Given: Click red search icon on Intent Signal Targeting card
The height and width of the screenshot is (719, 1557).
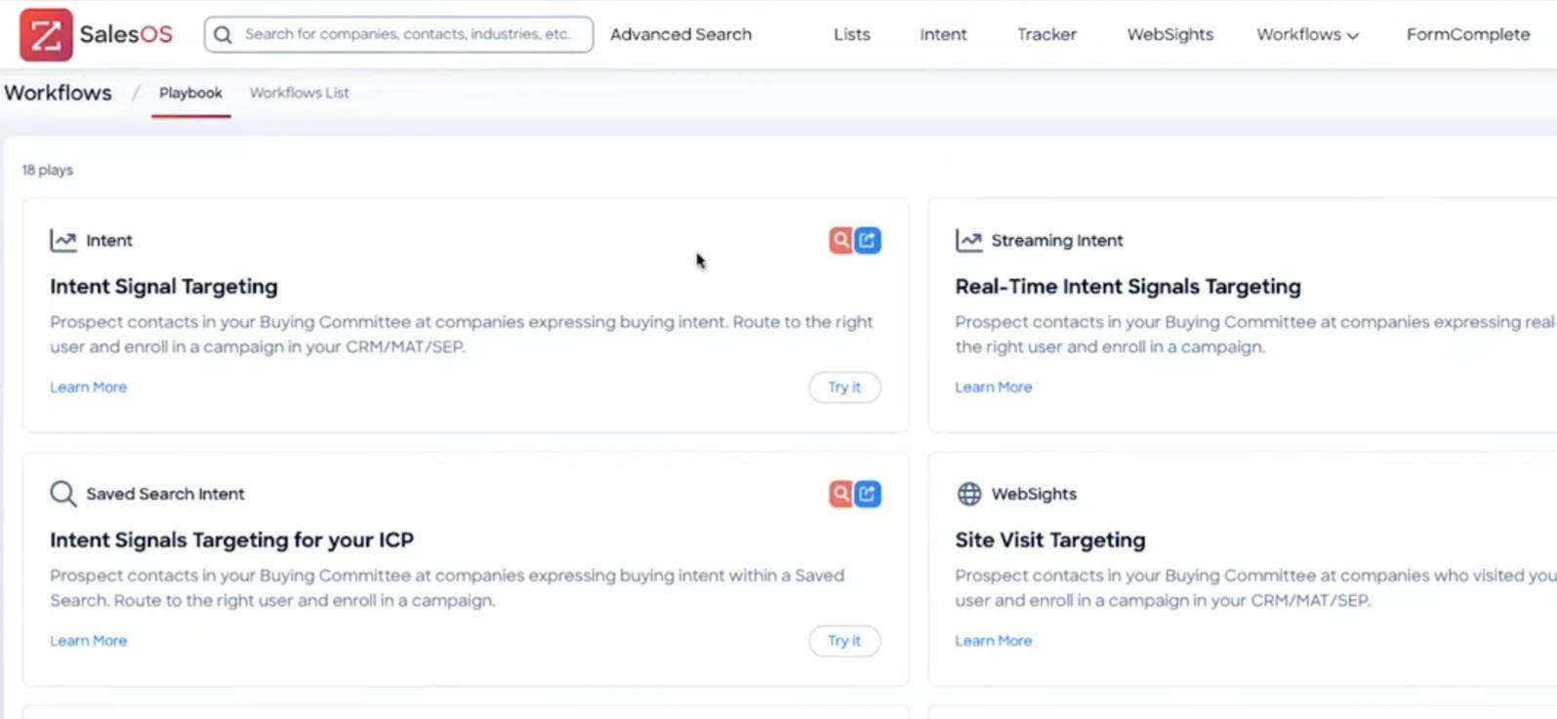Looking at the screenshot, I should (840, 240).
